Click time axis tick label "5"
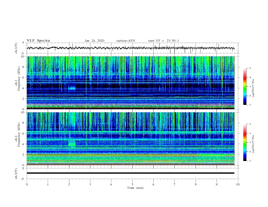 click(132, 184)
